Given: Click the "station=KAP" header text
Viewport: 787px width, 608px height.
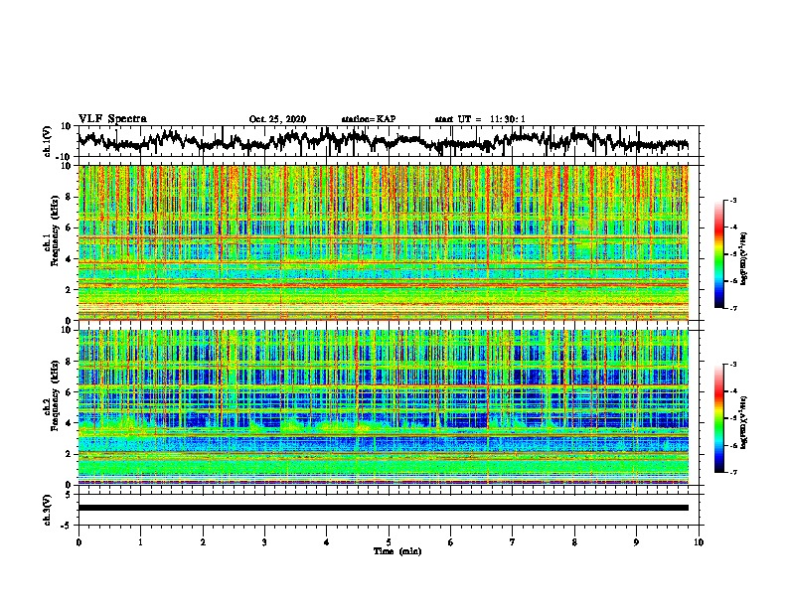Looking at the screenshot, I should 369,119.
